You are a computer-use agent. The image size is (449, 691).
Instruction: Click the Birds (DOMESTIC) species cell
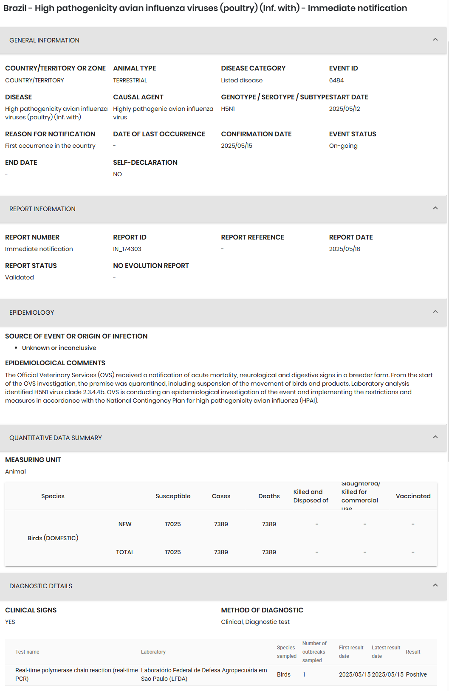tap(53, 538)
